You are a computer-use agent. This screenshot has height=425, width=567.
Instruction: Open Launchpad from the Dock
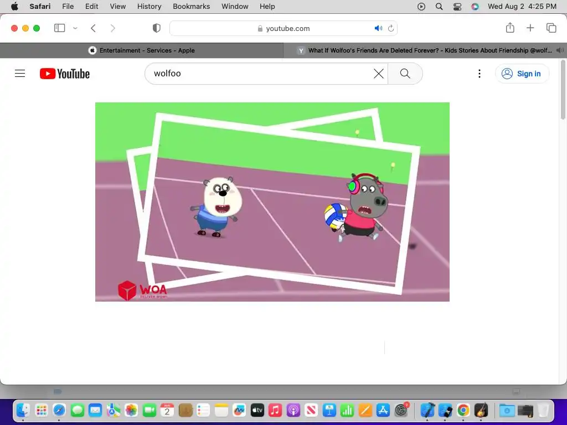point(41,411)
